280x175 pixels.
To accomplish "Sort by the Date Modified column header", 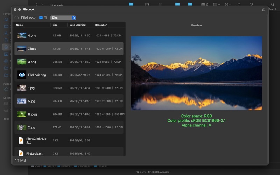I will [x=77, y=25].
